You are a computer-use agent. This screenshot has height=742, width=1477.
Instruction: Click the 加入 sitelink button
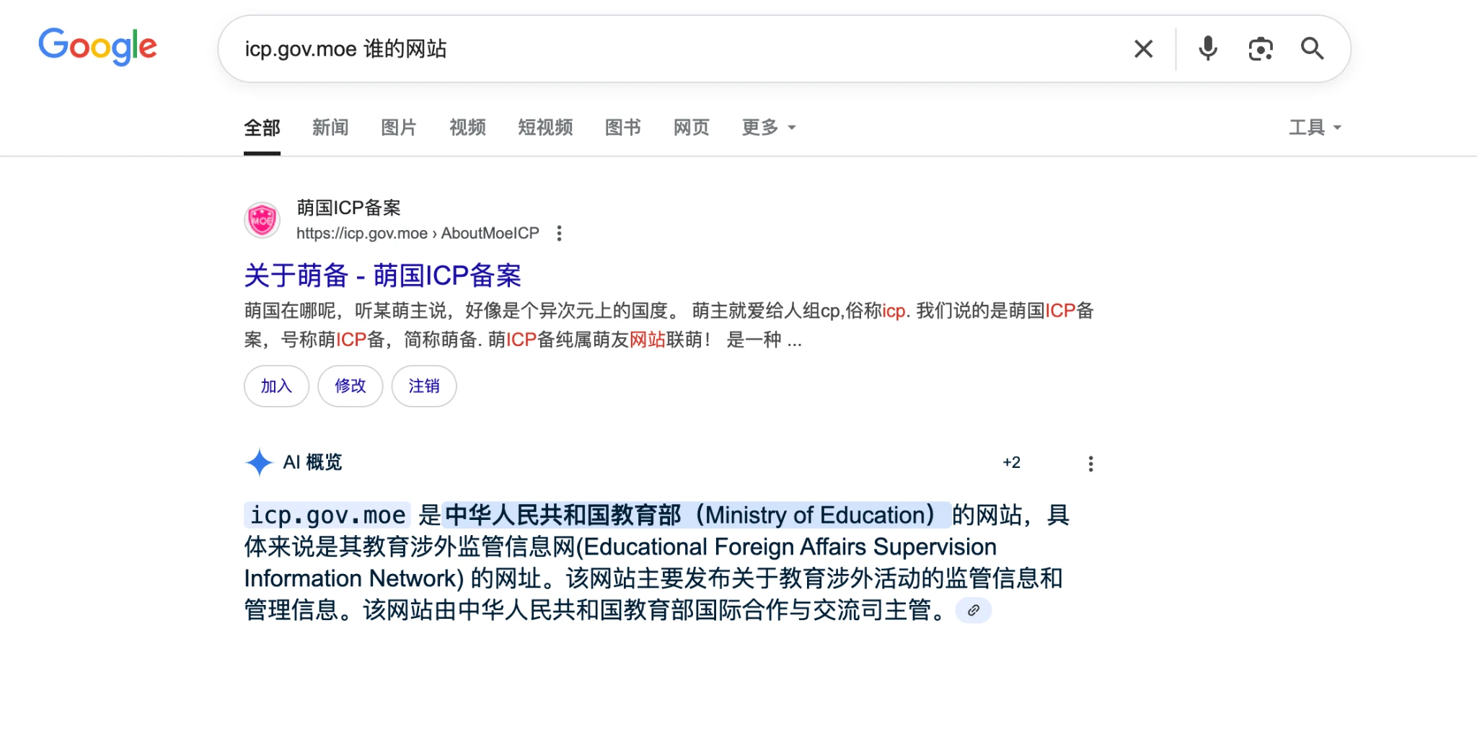276,387
